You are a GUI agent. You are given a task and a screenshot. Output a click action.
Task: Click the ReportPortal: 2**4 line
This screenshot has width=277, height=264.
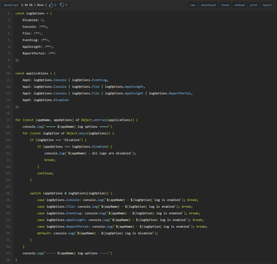[39, 53]
